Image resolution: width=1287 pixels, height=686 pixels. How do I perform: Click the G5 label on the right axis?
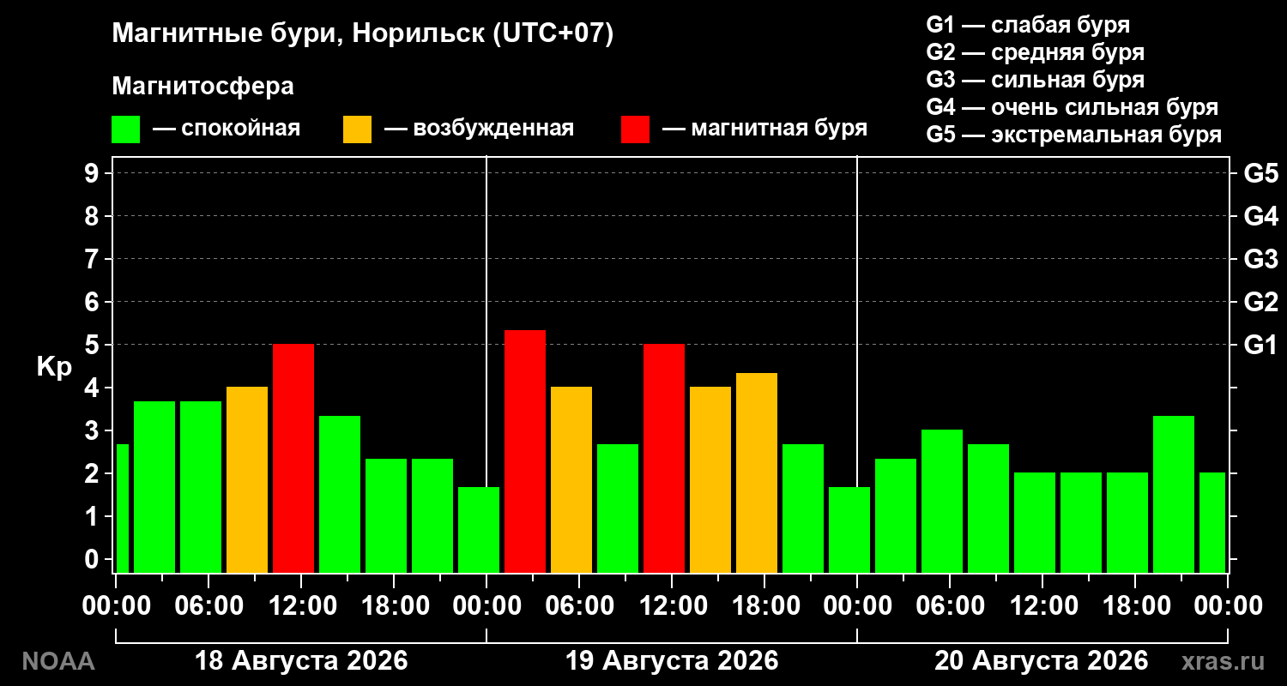pos(1260,173)
